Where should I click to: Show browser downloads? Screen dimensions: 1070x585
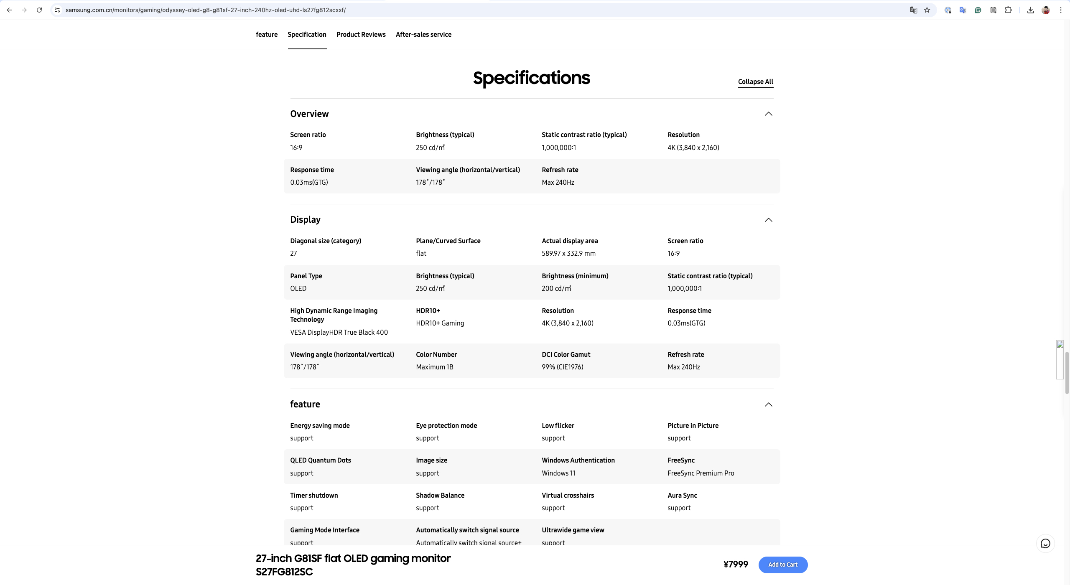(x=1031, y=10)
